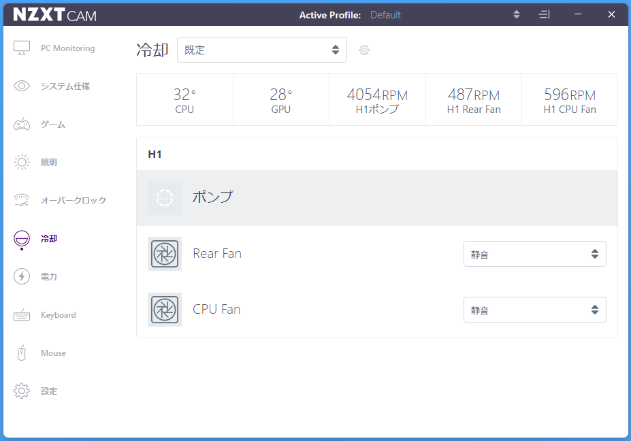Open 電力 menu item

[x=49, y=276]
